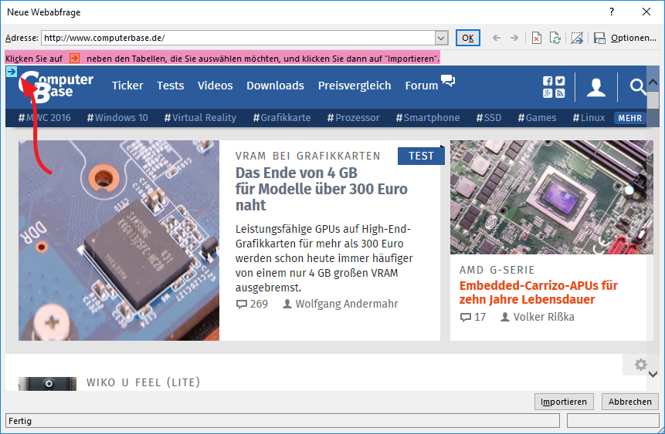Image resolution: width=665 pixels, height=434 pixels.
Task: Open the help question mark in title bar
Action: pyautogui.click(x=612, y=12)
